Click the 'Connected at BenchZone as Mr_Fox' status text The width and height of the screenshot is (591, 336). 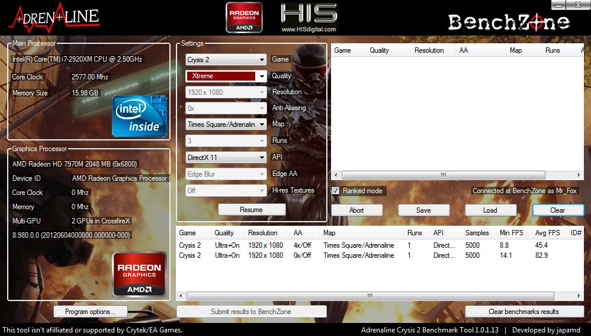tap(525, 191)
